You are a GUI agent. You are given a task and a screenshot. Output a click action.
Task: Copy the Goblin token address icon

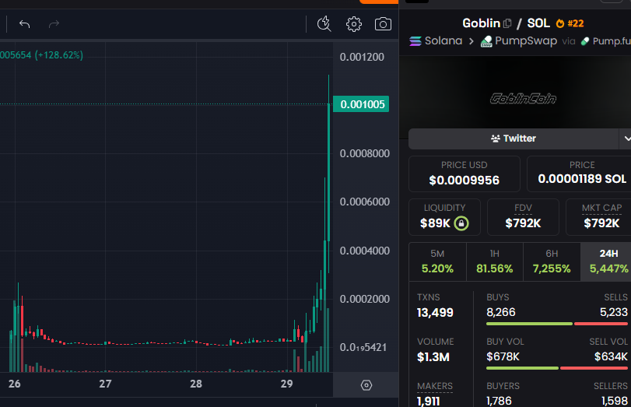click(x=507, y=23)
